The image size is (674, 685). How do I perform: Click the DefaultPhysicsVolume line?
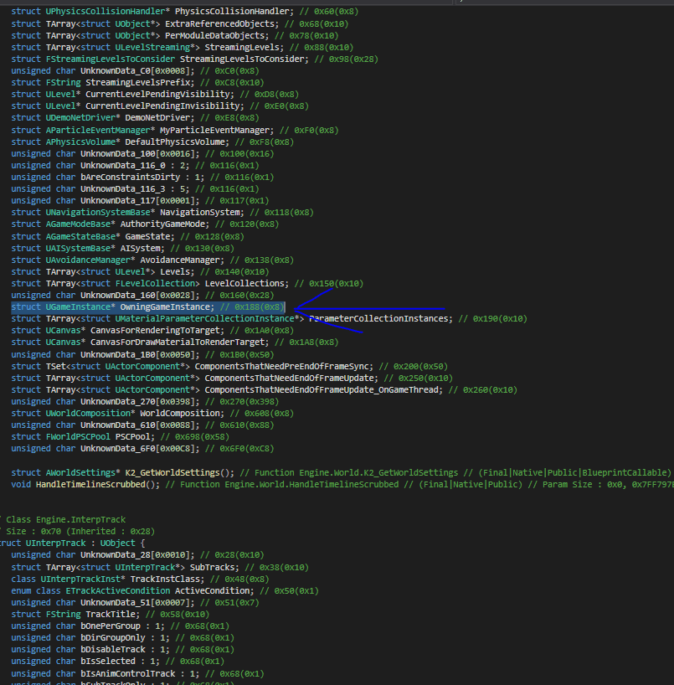[x=152, y=142]
